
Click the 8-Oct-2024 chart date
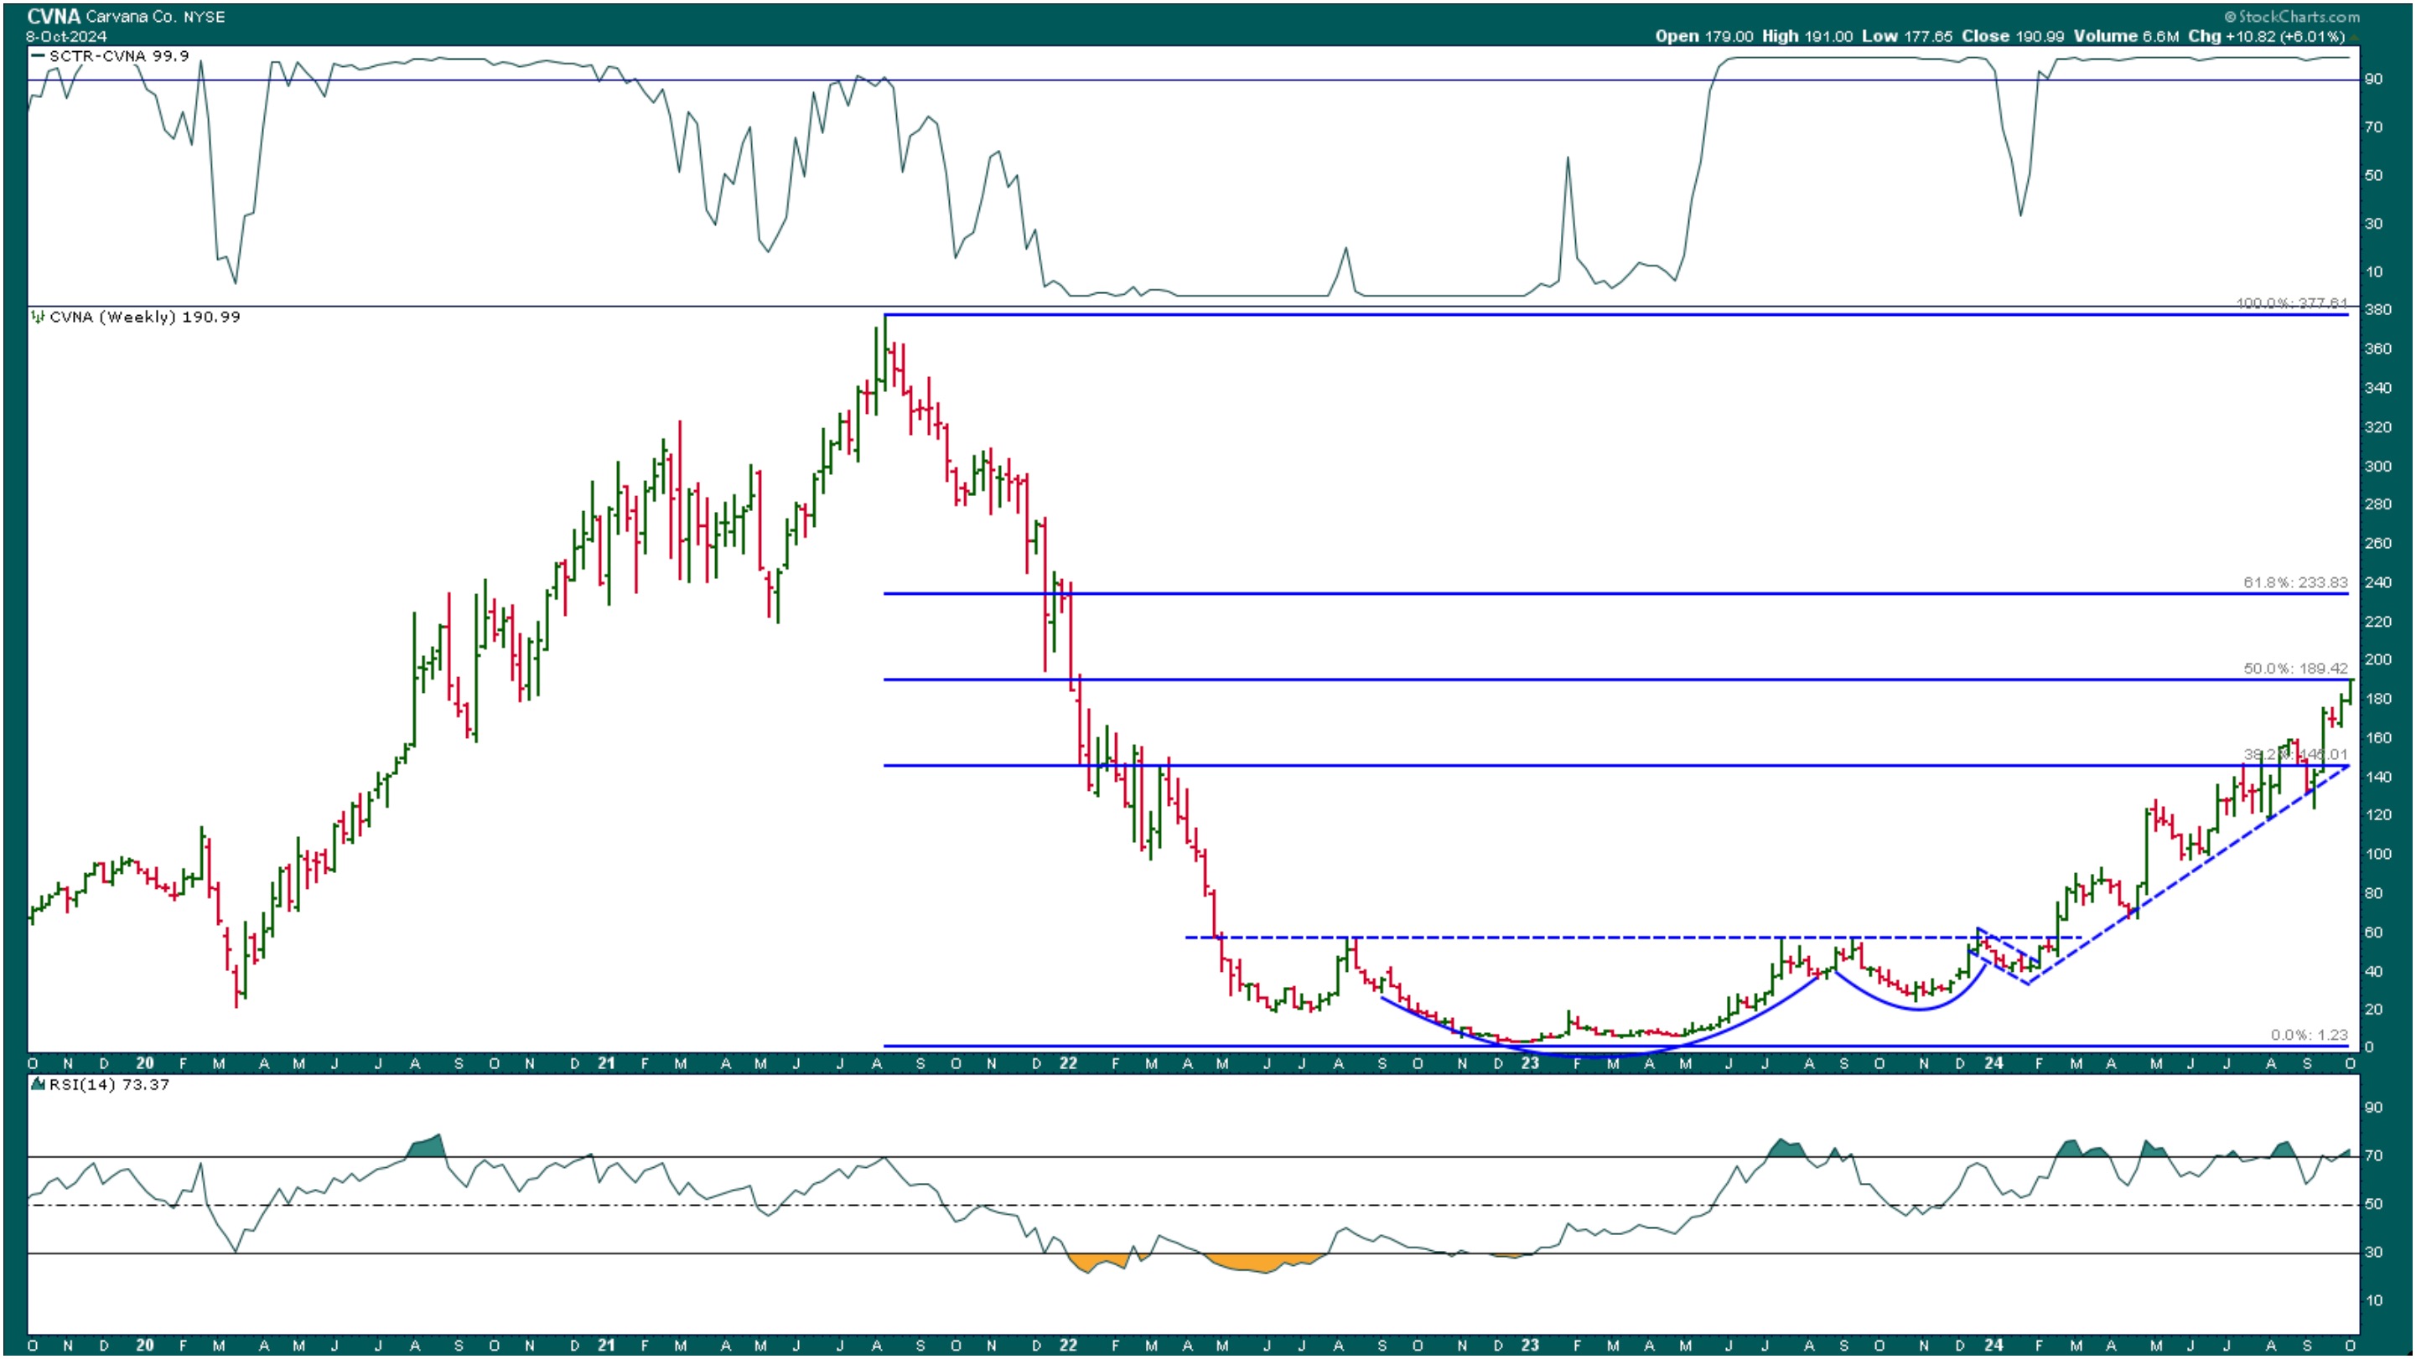click(65, 37)
